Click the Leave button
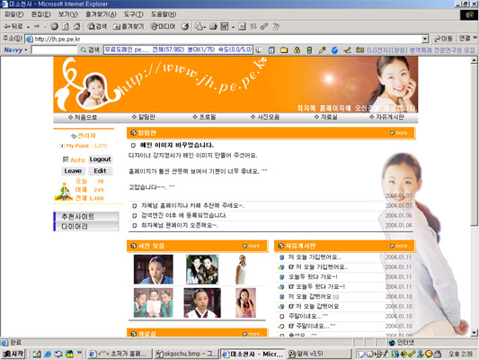 (73, 171)
